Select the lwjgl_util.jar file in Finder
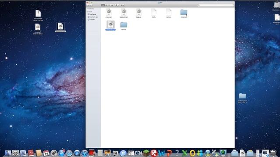This screenshot has height=157, width=280. click(x=123, y=14)
